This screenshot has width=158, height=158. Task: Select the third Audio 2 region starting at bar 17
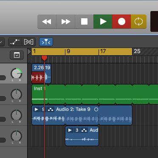pyautogui.click(x=116, y=115)
